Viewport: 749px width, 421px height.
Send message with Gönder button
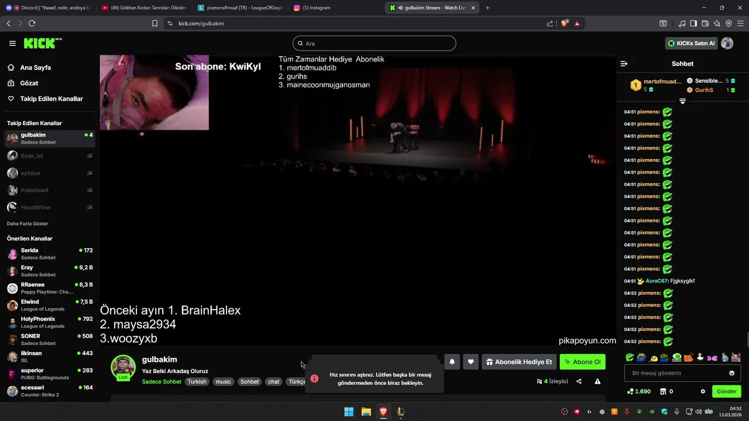tap(726, 391)
